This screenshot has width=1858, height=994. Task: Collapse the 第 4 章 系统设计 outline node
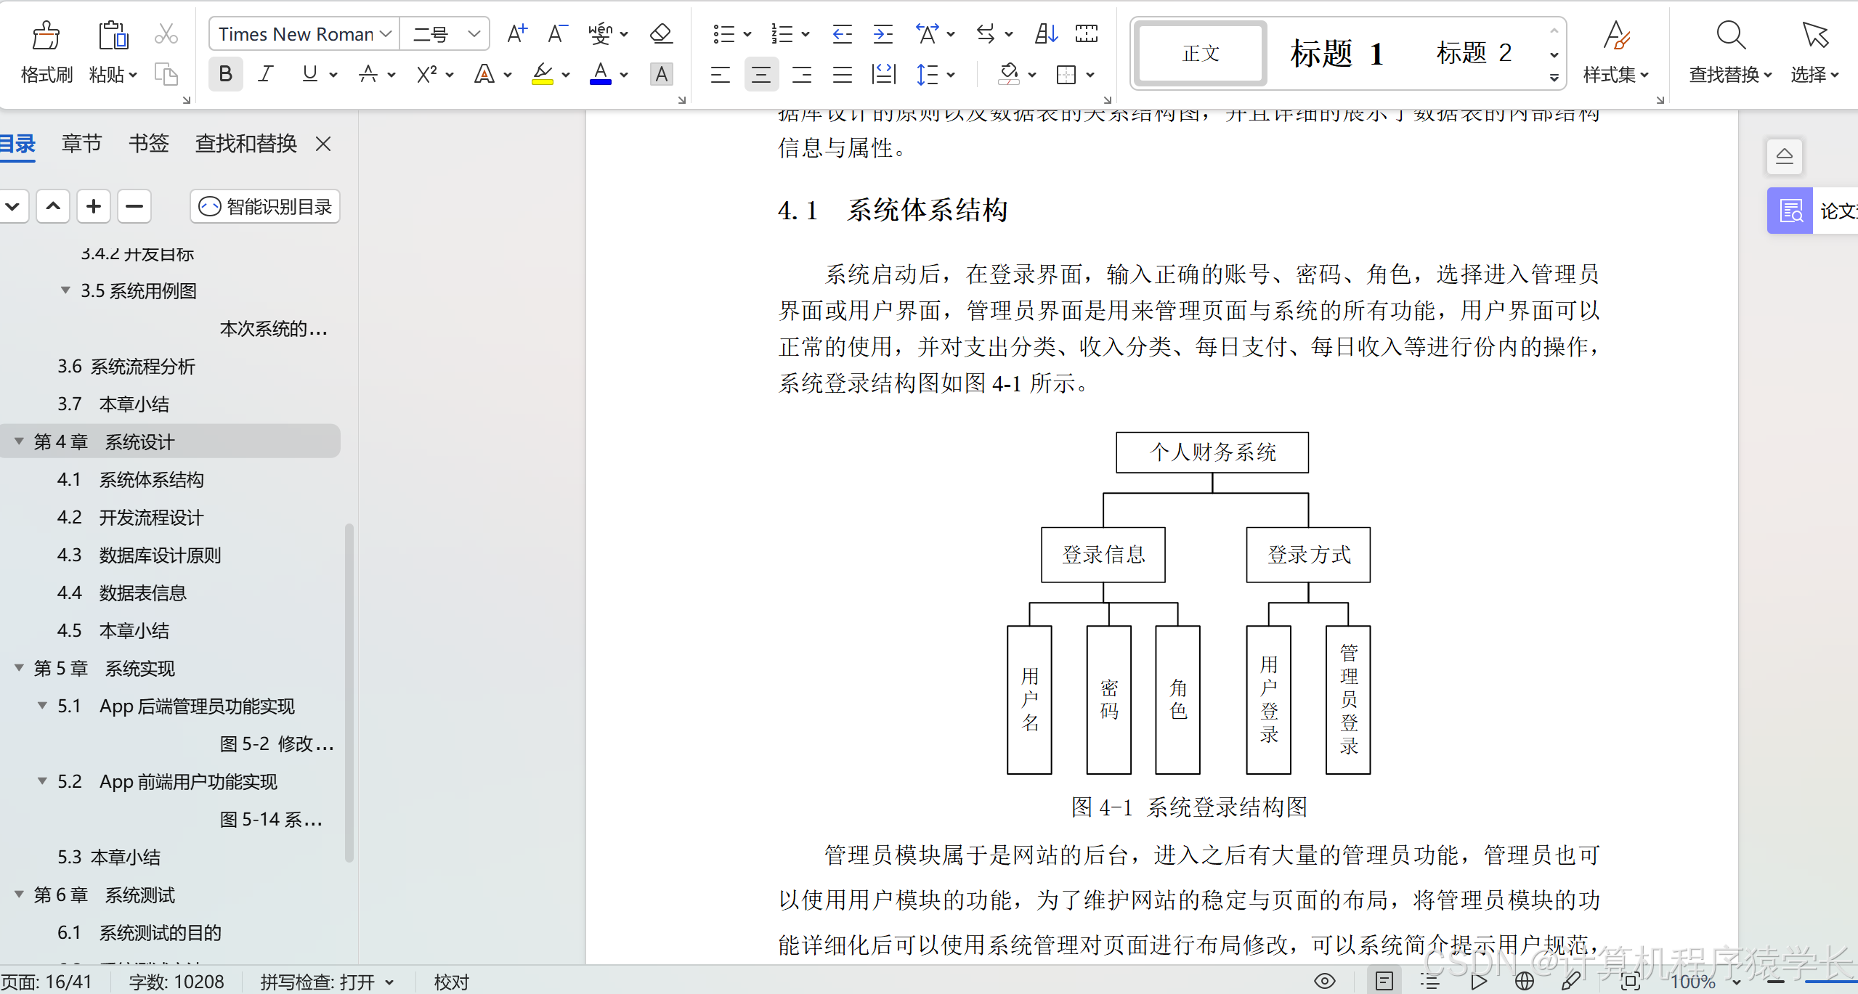tap(19, 441)
